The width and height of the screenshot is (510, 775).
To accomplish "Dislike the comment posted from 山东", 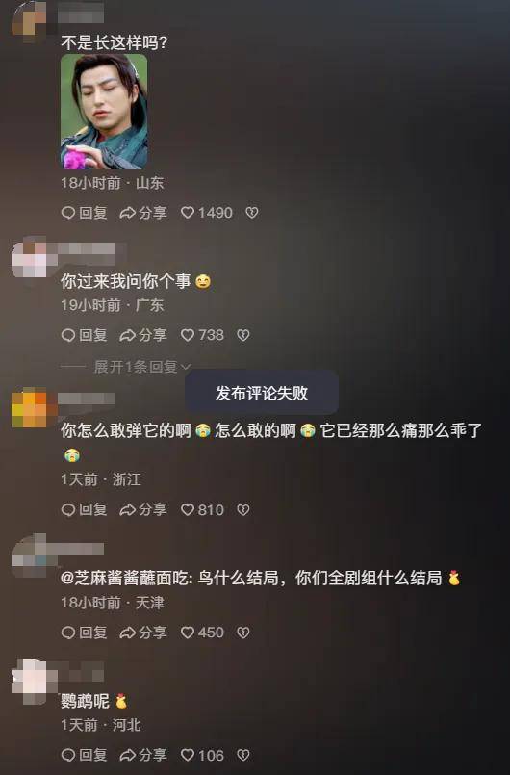I will pyautogui.click(x=252, y=213).
